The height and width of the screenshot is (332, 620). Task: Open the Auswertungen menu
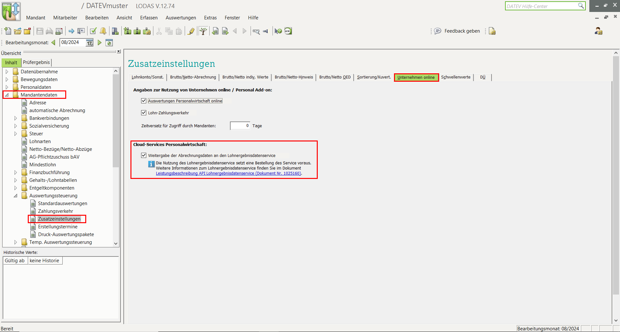click(x=181, y=18)
